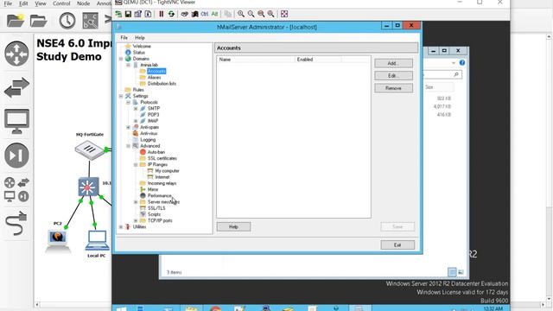Select SSL/TLS under Advanced

click(156, 208)
